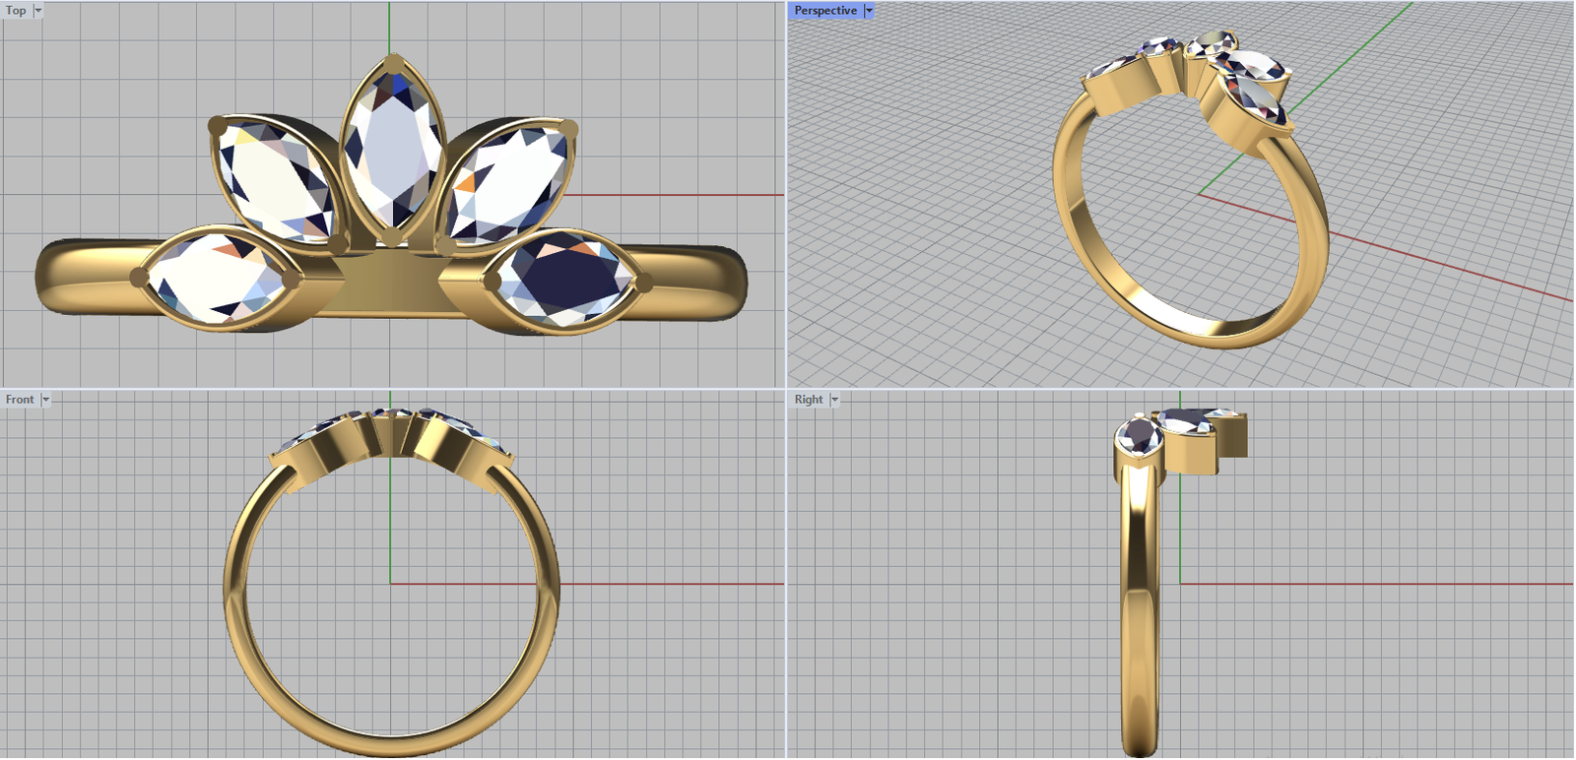Click the gem setting in Right view
Image resolution: width=1576 pixels, height=760 pixels.
(1182, 435)
